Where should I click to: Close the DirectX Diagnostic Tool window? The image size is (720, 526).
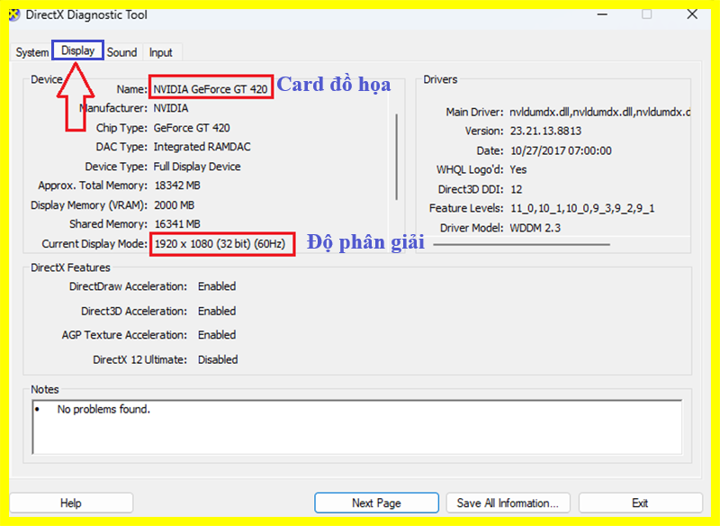692,14
